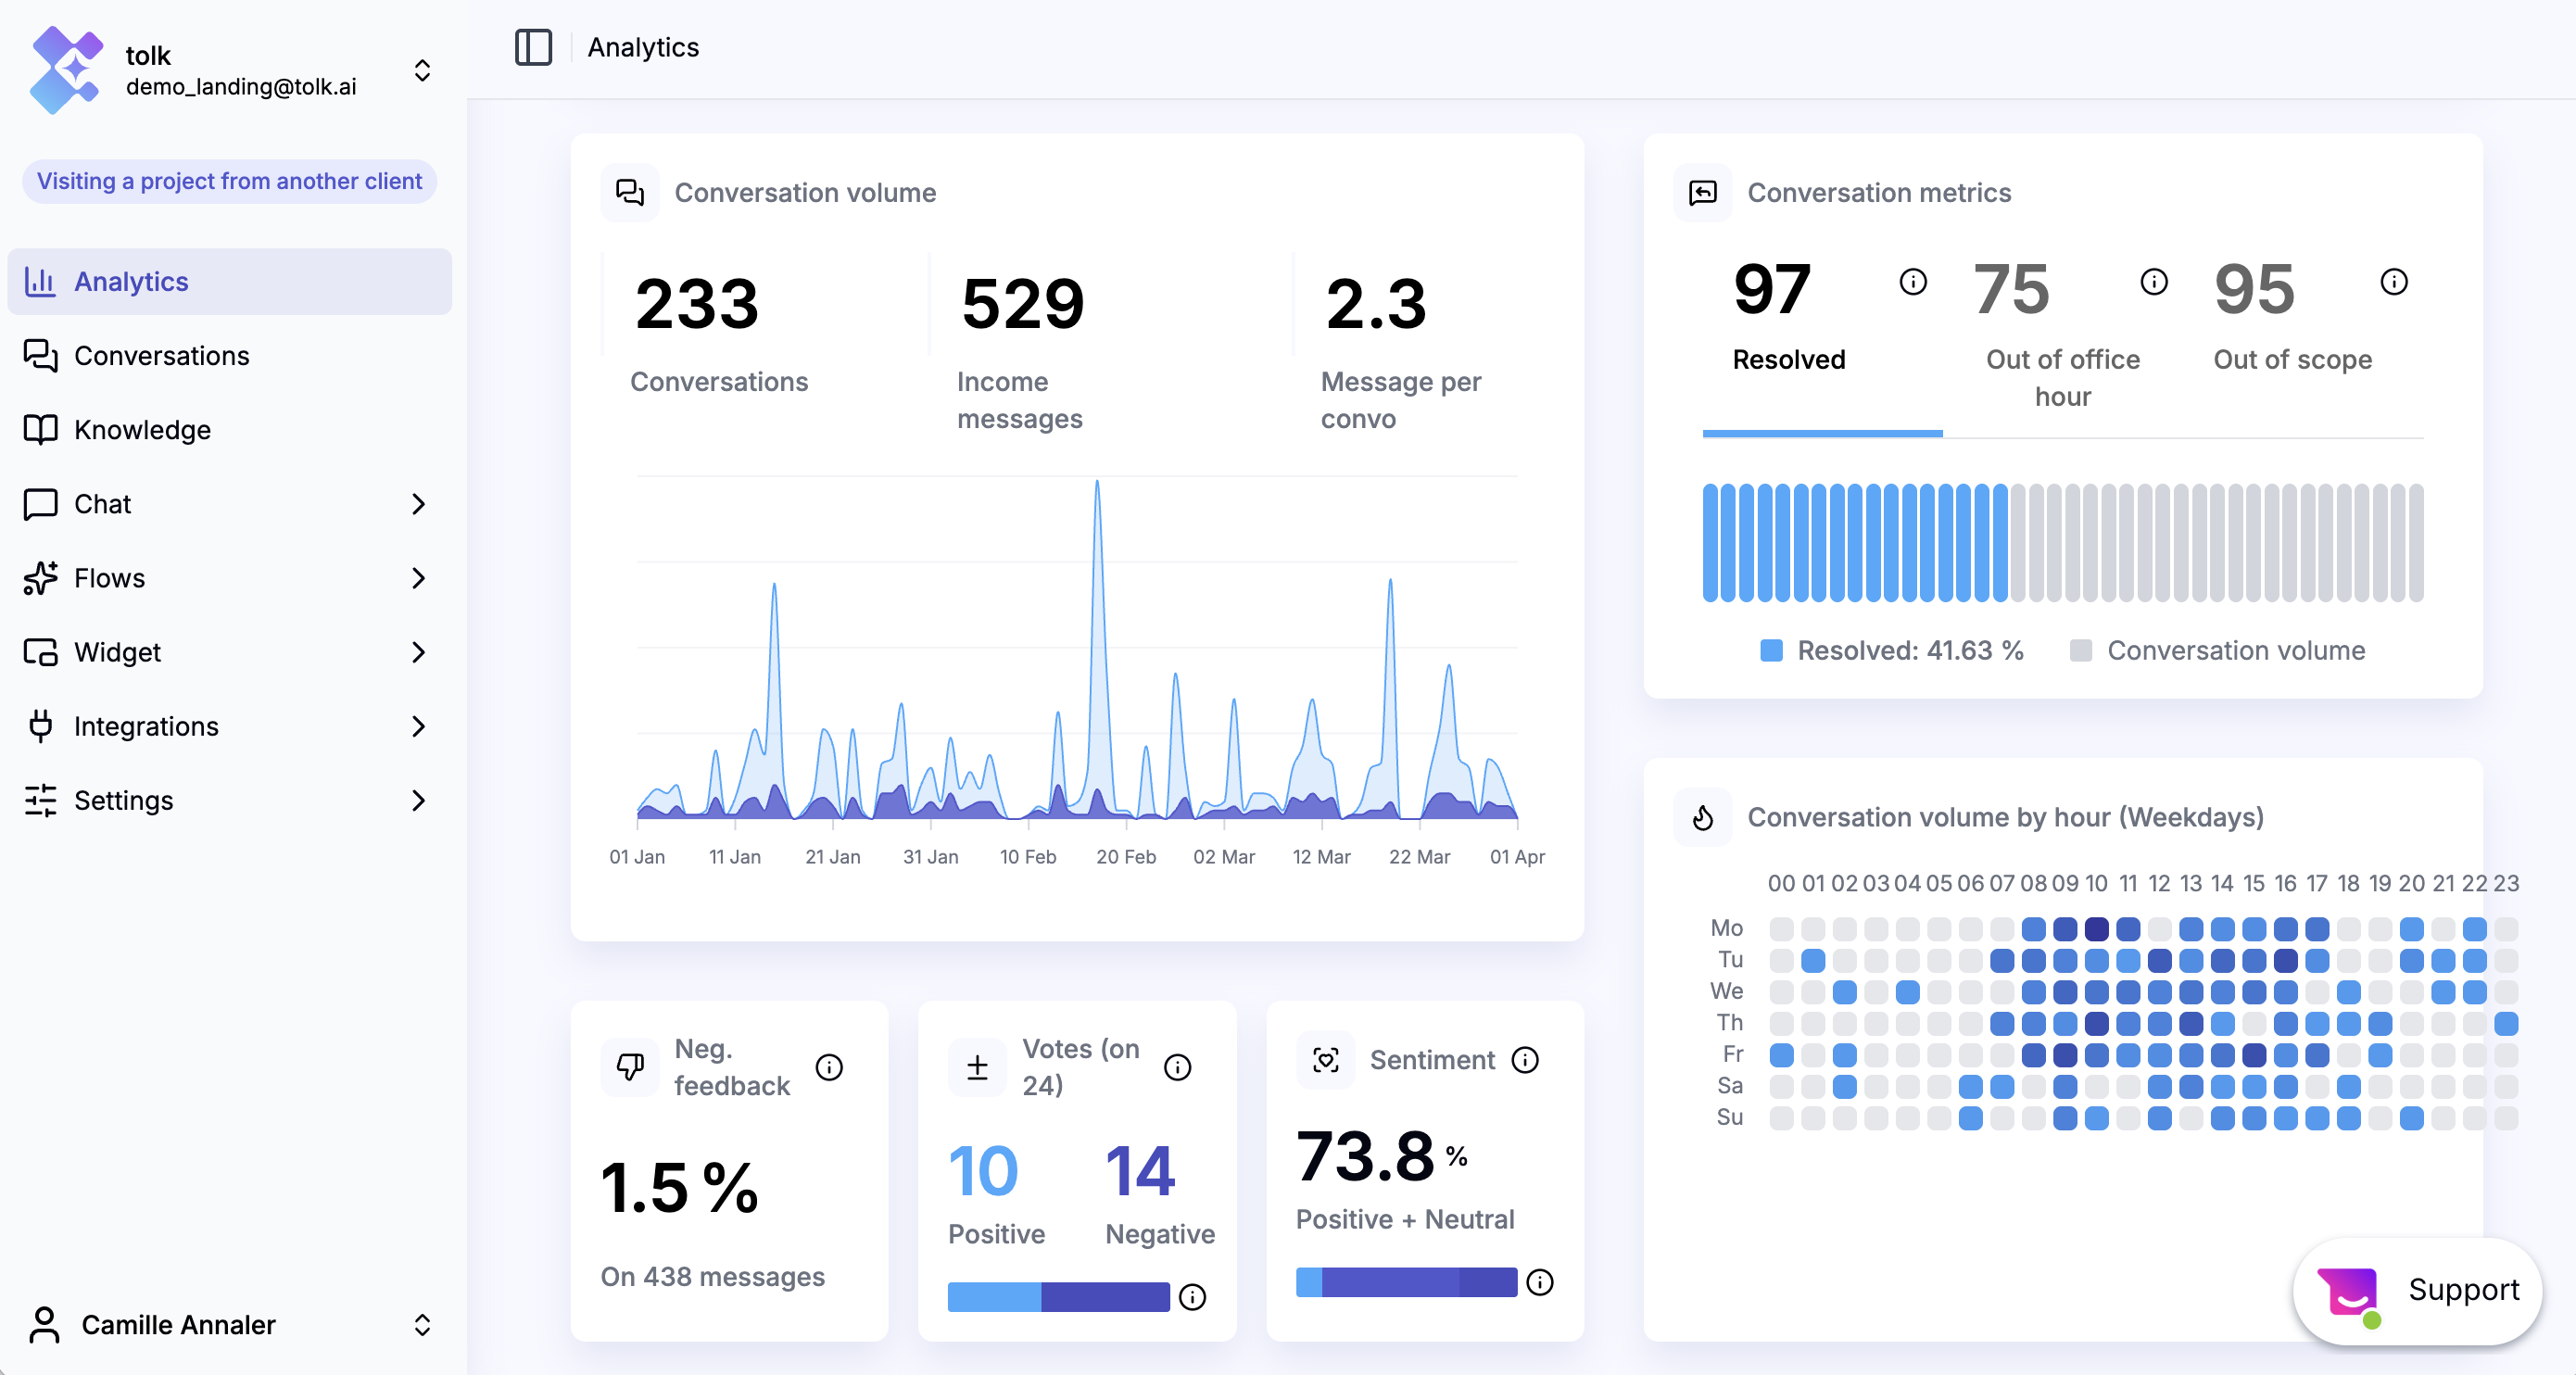Click info icon next to Neg. feedback

pyautogui.click(x=829, y=1067)
